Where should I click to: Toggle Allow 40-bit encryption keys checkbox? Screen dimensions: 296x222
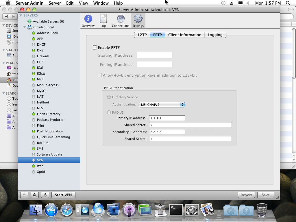[x=100, y=75]
